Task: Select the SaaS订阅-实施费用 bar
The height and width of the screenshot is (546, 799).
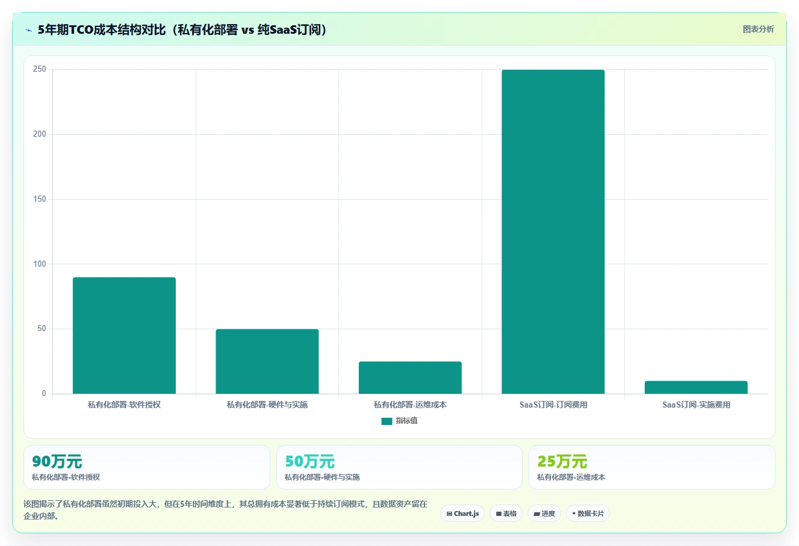Action: click(696, 387)
